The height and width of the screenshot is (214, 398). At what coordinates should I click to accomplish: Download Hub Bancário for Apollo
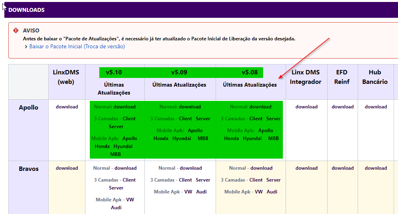(376, 107)
